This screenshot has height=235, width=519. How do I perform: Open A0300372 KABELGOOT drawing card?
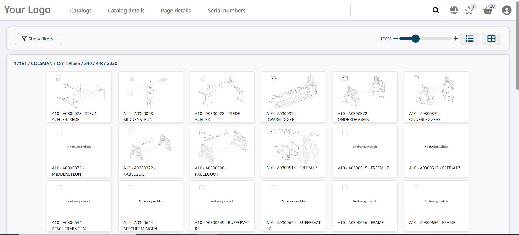point(151,152)
